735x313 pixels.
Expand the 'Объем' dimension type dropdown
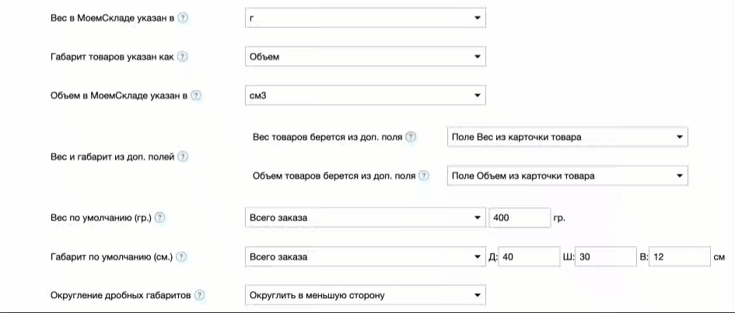click(x=364, y=57)
